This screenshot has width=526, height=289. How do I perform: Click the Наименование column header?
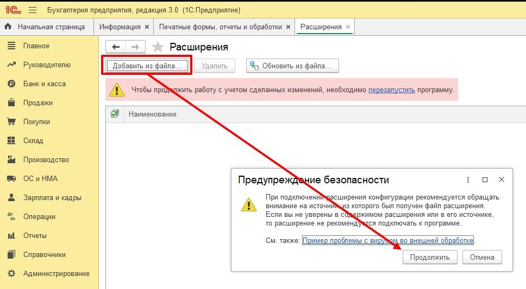pos(153,114)
